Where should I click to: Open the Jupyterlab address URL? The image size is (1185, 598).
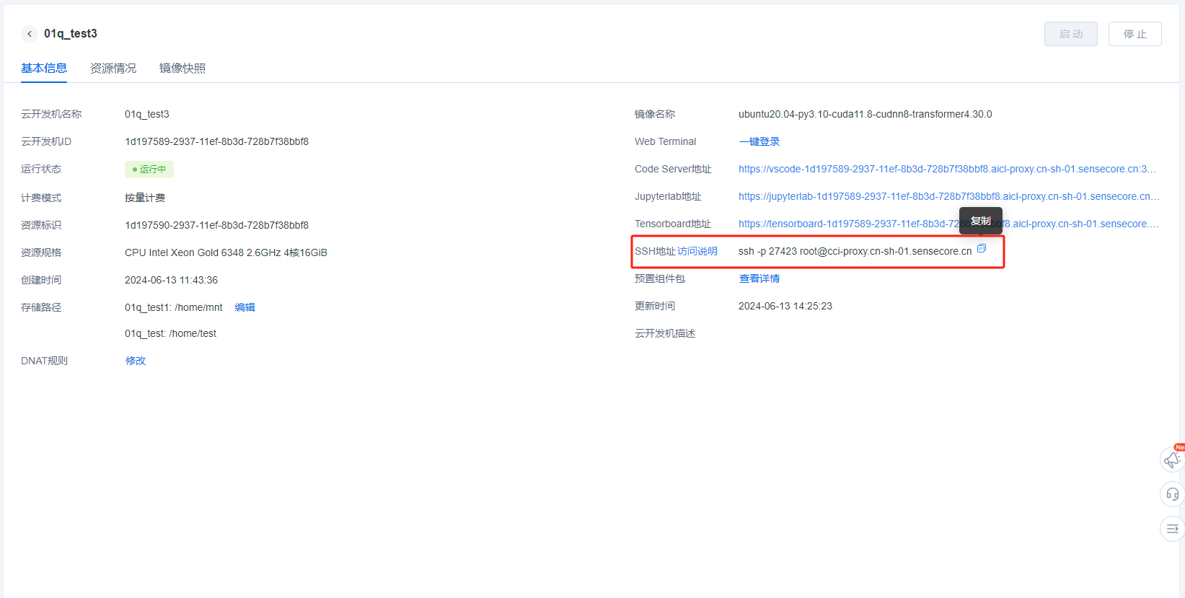pos(949,196)
